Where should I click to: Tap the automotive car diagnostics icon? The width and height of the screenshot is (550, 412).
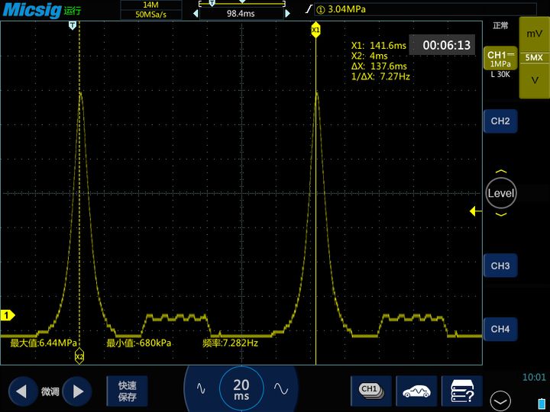[x=416, y=391]
